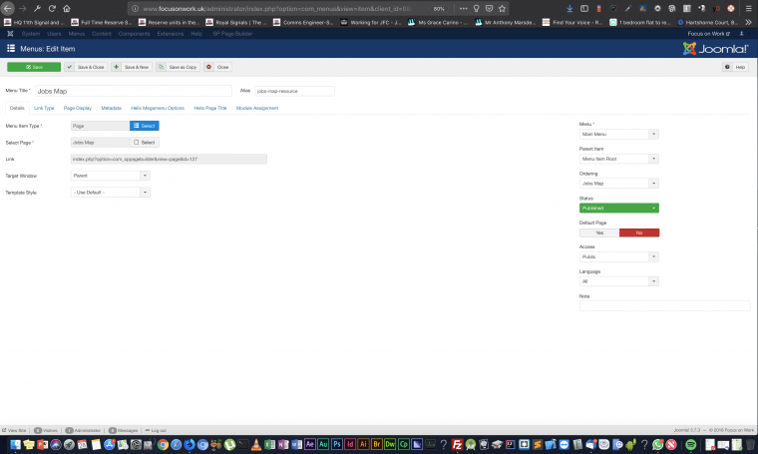Click the browser back arrow

[x=7, y=8]
